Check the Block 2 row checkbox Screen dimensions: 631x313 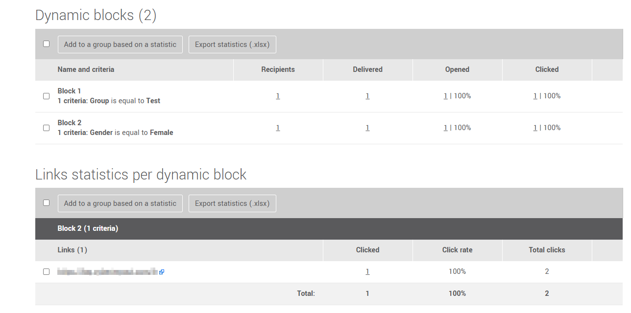point(46,128)
